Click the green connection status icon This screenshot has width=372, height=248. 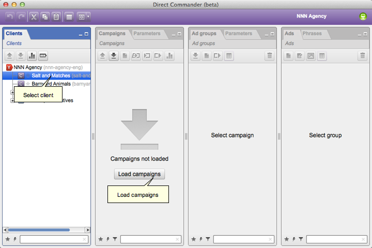tap(363, 17)
